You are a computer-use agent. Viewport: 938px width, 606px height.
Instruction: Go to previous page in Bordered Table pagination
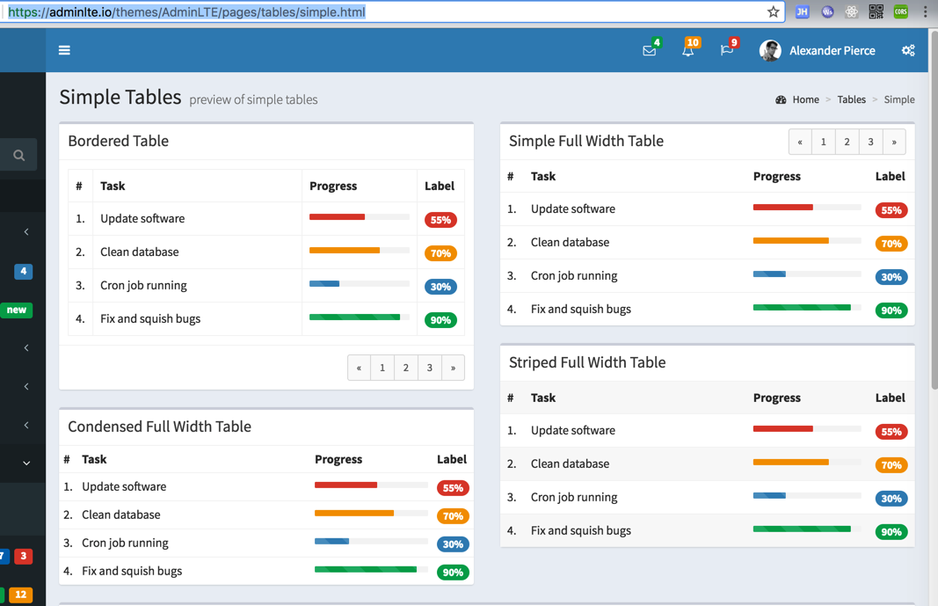[359, 368]
